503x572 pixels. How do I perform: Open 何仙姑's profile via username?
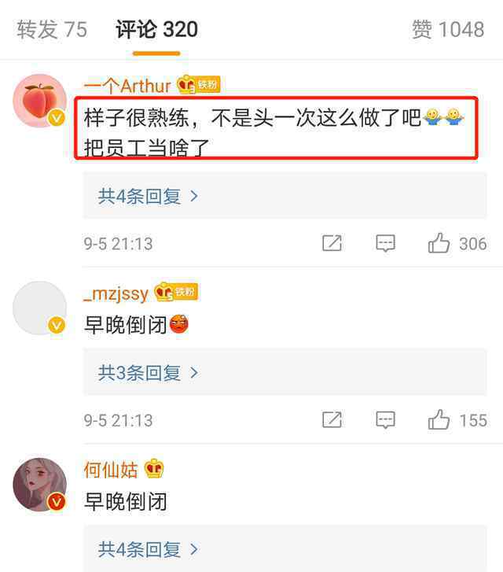[111, 470]
